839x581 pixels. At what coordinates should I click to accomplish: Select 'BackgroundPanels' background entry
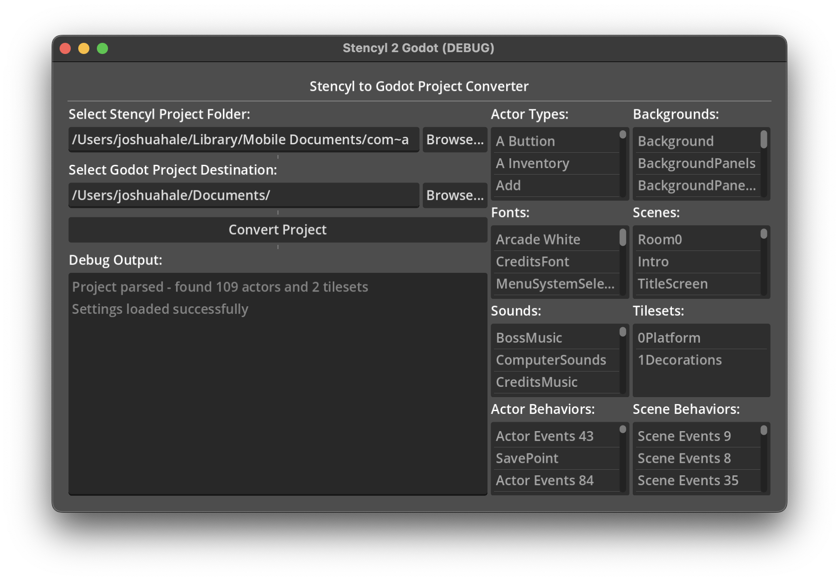[697, 163]
